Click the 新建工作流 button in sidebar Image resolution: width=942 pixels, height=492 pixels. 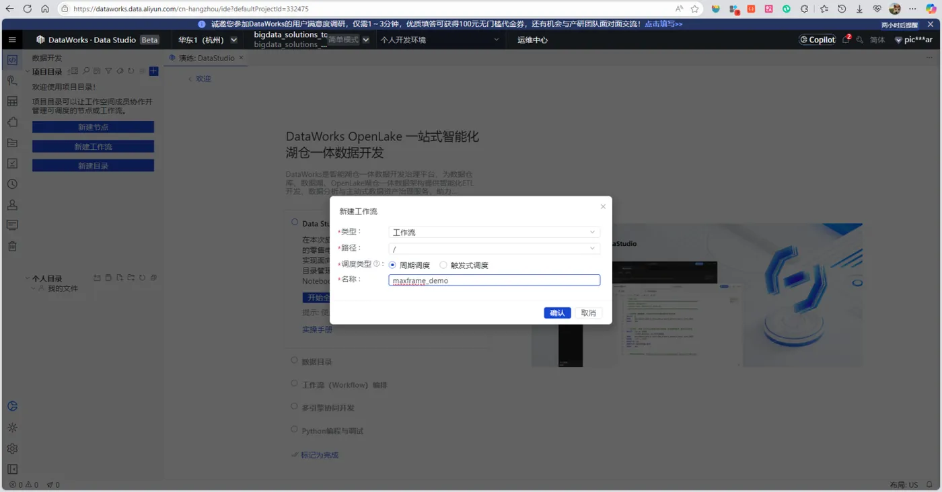93,147
